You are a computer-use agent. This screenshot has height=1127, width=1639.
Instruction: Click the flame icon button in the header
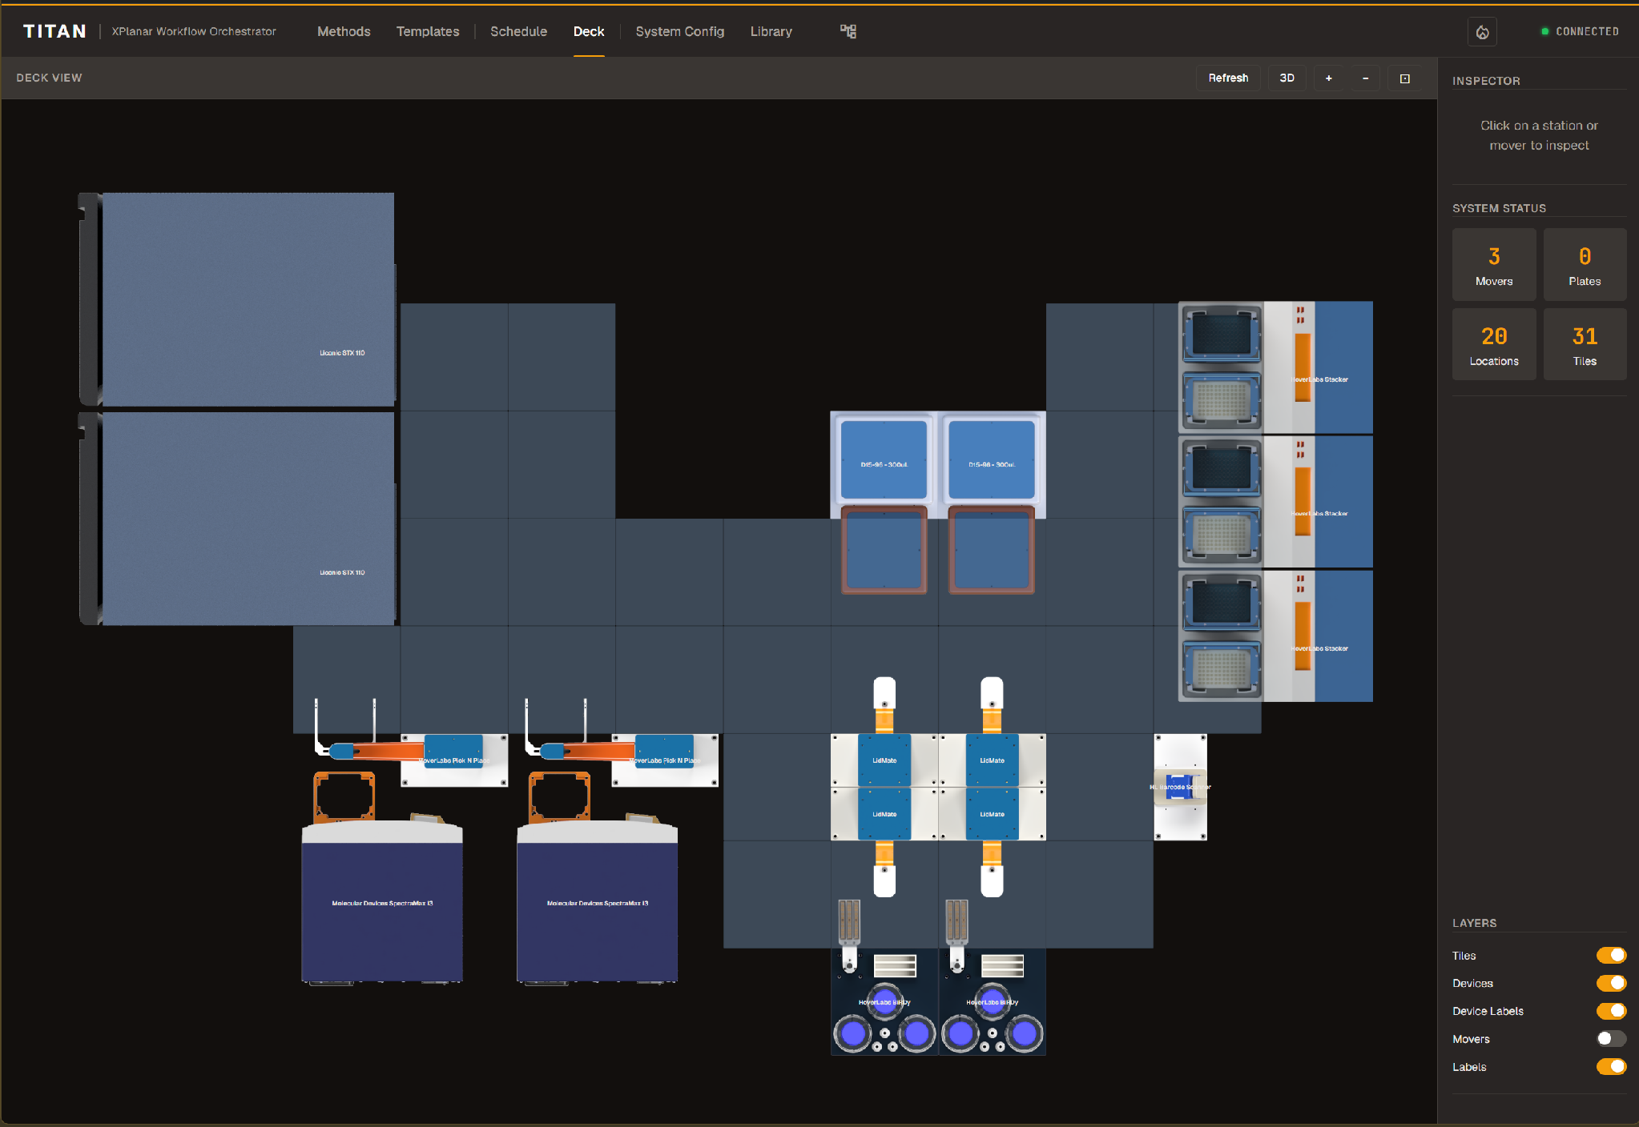pos(1482,32)
